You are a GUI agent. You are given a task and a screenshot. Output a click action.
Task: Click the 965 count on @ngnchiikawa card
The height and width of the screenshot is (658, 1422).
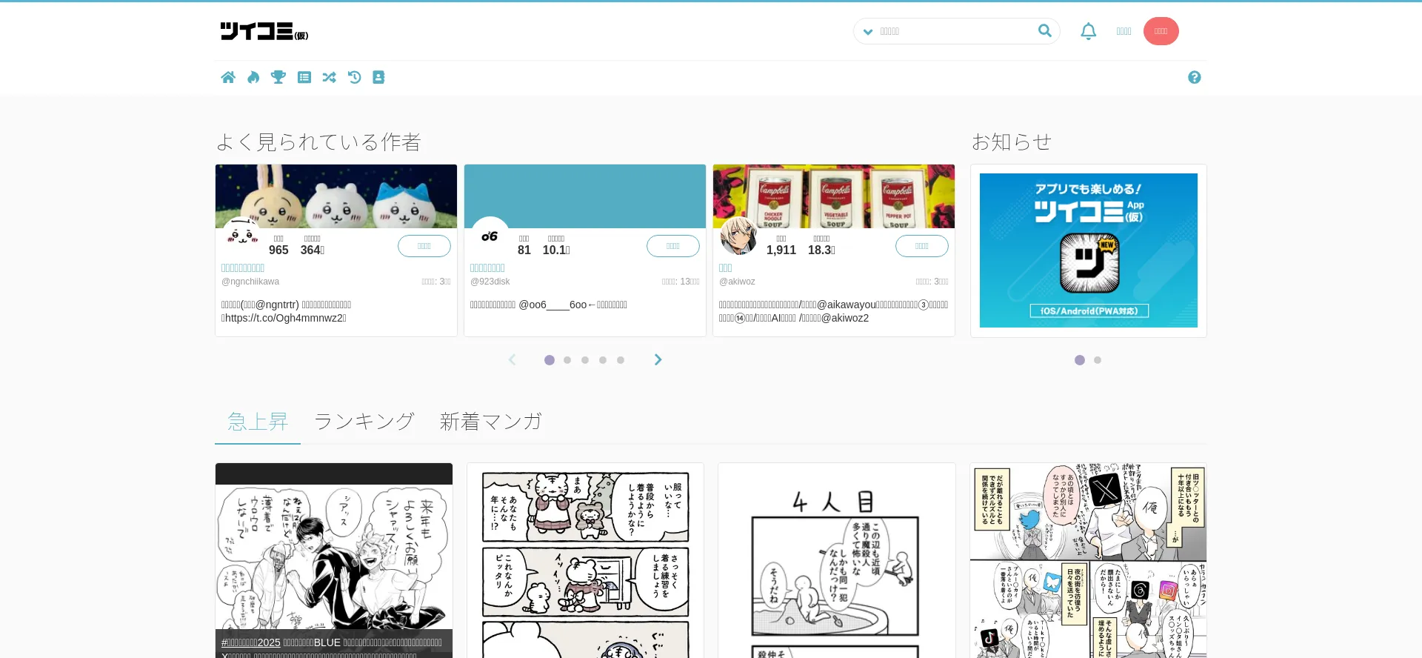click(278, 250)
